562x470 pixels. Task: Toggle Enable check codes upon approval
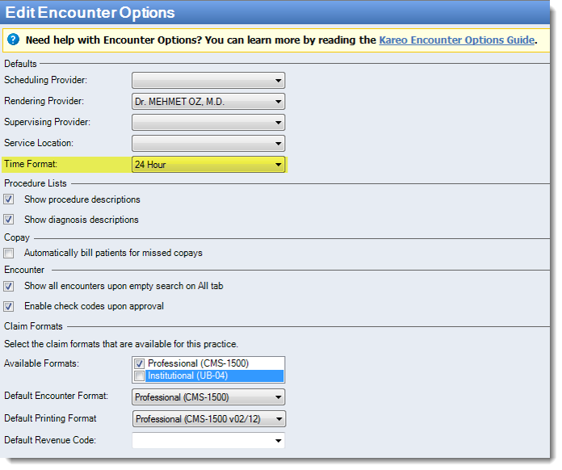coord(9,307)
